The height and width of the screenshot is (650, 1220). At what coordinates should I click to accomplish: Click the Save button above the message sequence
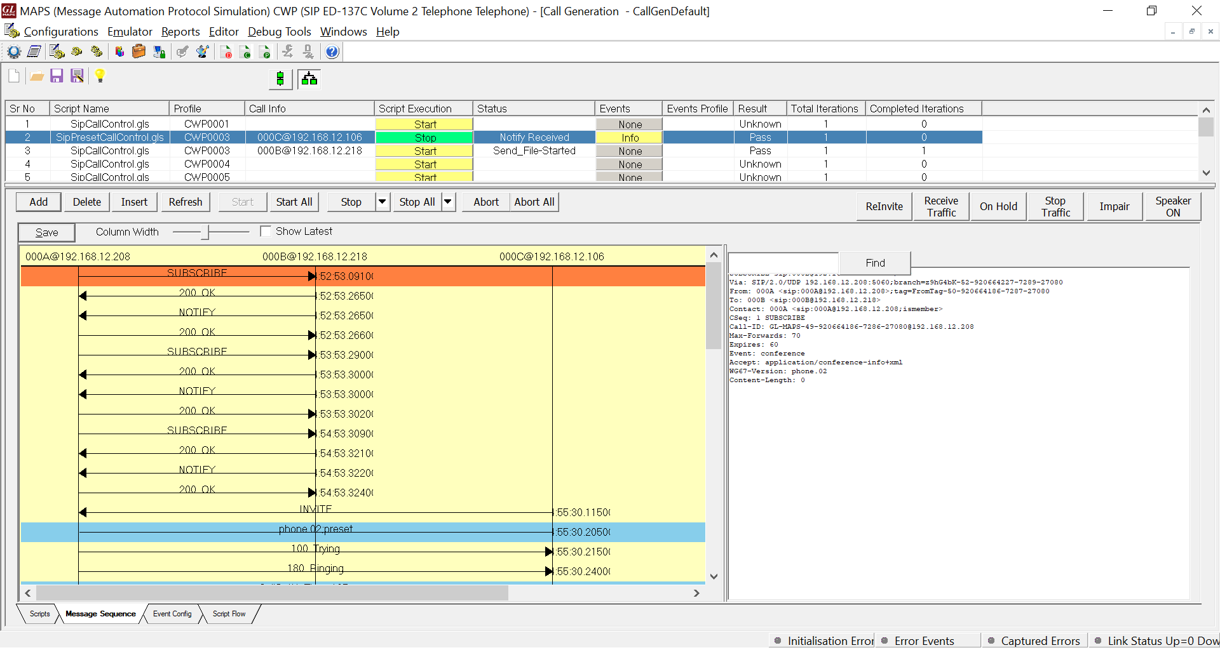coord(46,232)
